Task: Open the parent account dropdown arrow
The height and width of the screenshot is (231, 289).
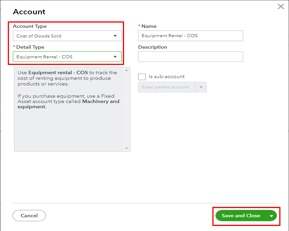Action: 201,87
